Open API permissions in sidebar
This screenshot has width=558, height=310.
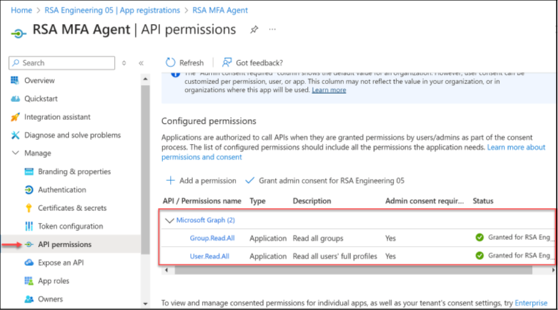(64, 244)
